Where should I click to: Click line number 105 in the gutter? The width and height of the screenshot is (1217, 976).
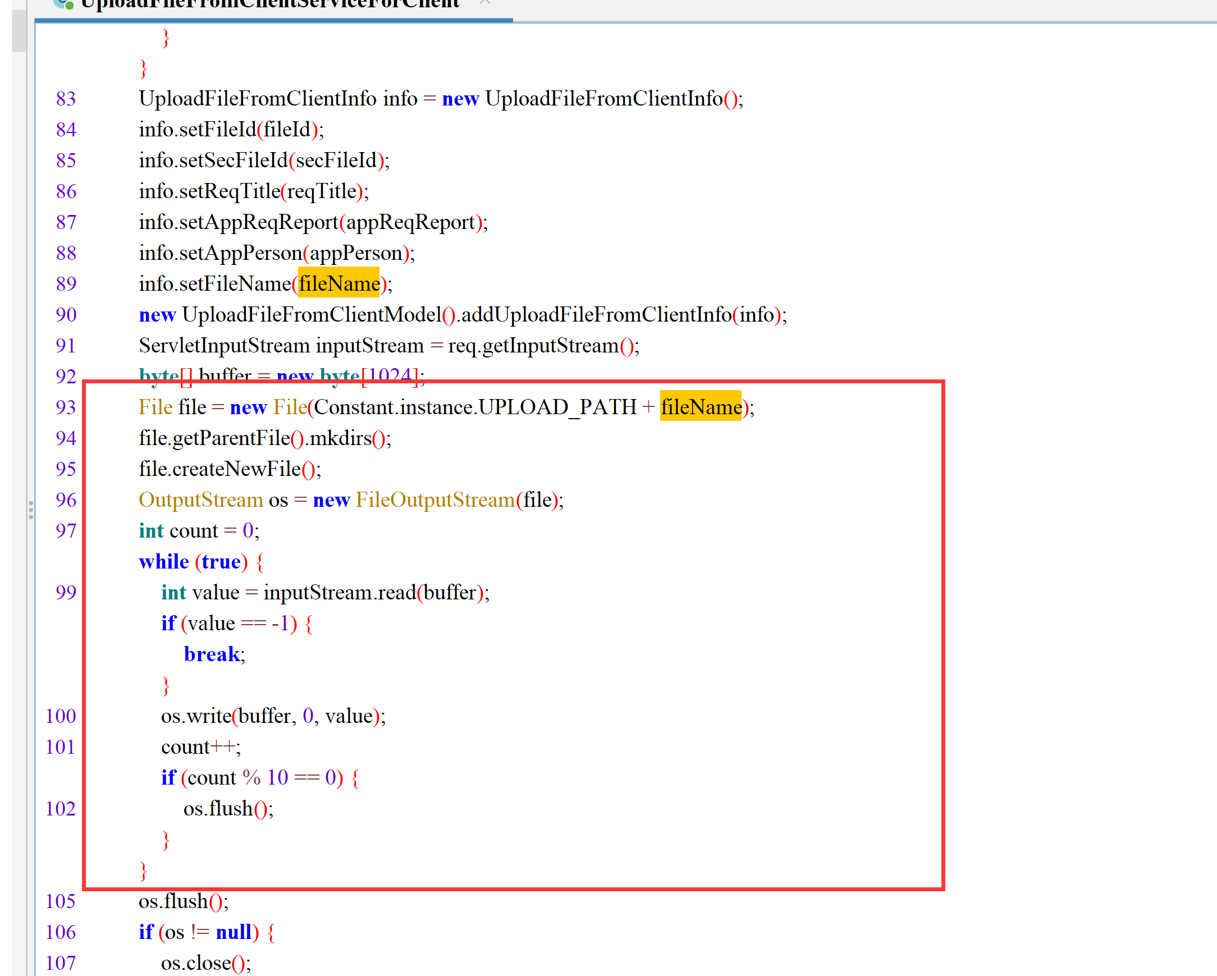point(61,901)
